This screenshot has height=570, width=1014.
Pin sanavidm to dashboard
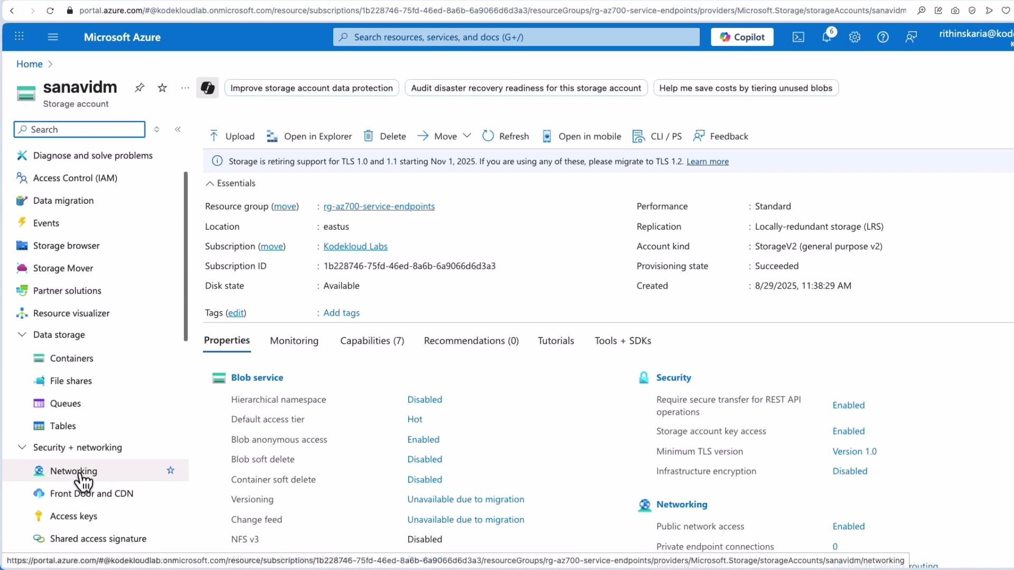(139, 88)
